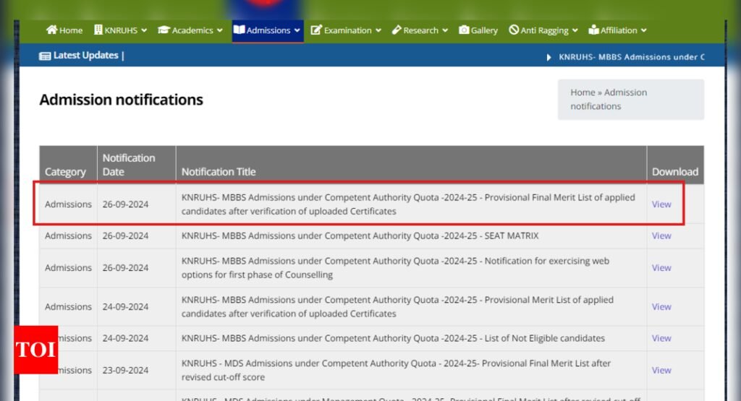View the Provisional Final Merit List download
741x401 pixels.
(661, 204)
